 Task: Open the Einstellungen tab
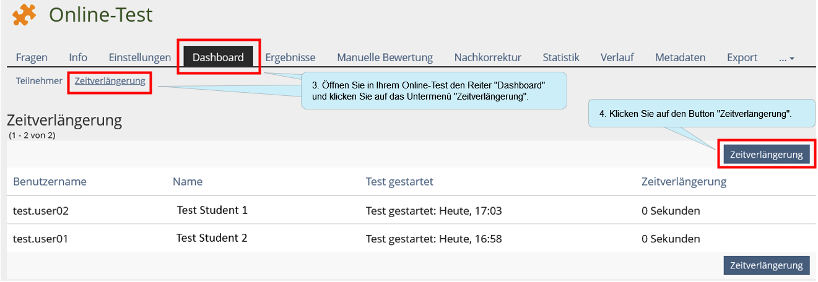[140, 58]
